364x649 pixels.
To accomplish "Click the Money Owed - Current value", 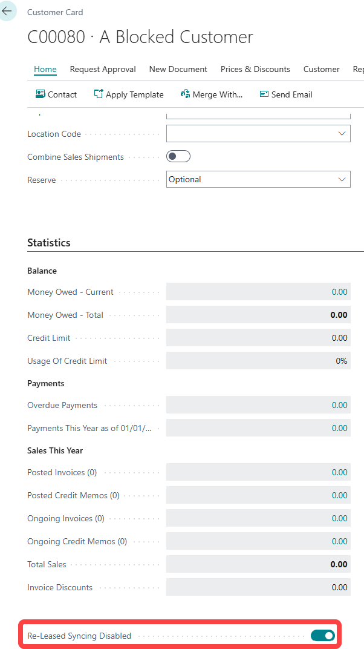I will 339,292.
